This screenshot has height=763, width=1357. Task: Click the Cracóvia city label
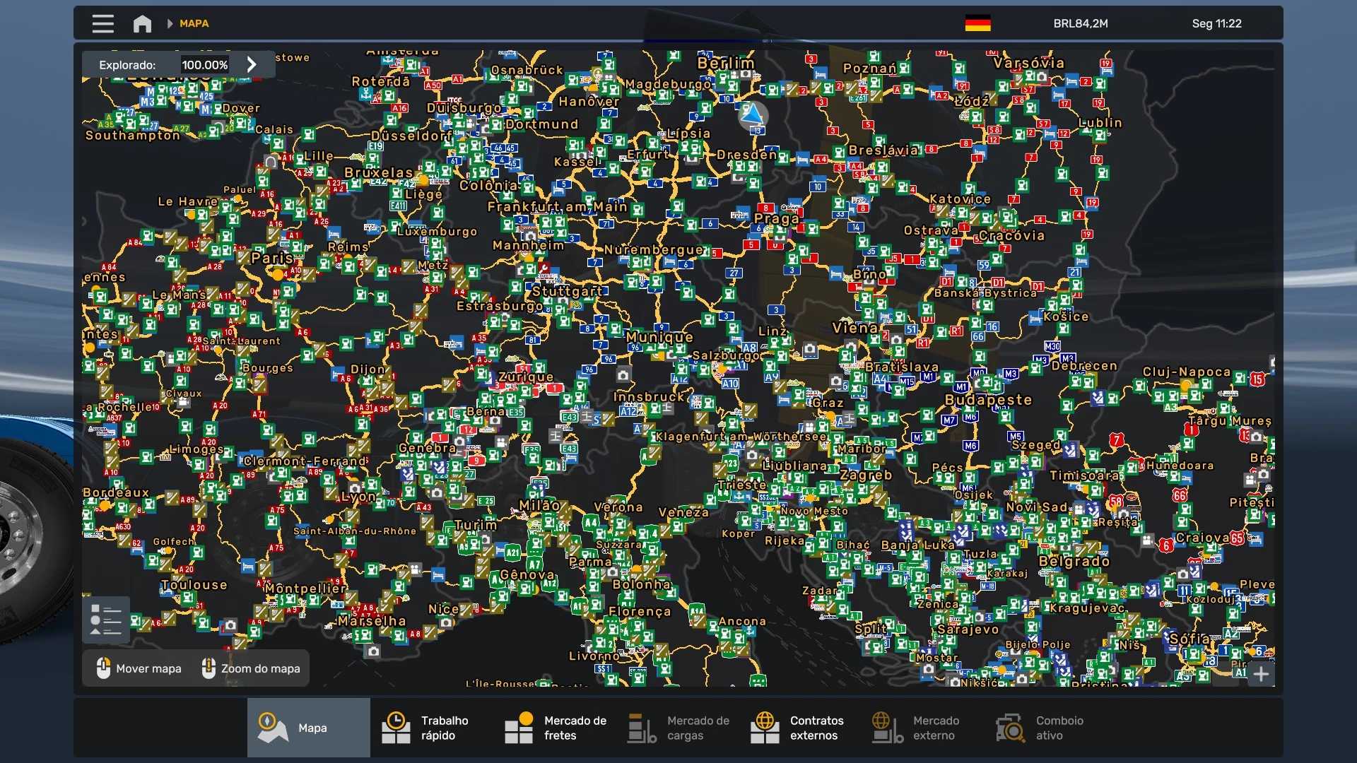pyautogui.click(x=1011, y=235)
